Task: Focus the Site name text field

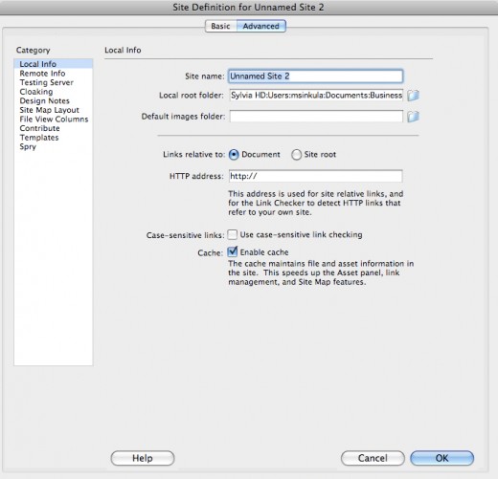Action: [x=315, y=76]
